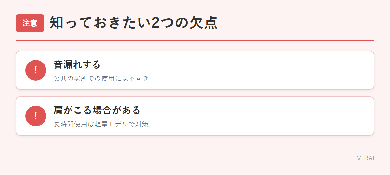390x175 pixels.
Task: Click the 肩がこる場合がある card title
Action: (97, 110)
